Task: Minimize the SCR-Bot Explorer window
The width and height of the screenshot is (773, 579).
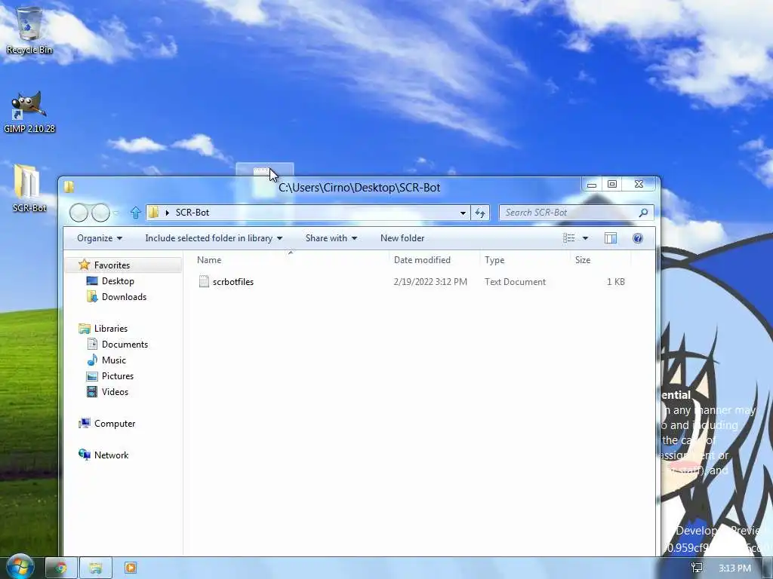Action: pos(592,185)
